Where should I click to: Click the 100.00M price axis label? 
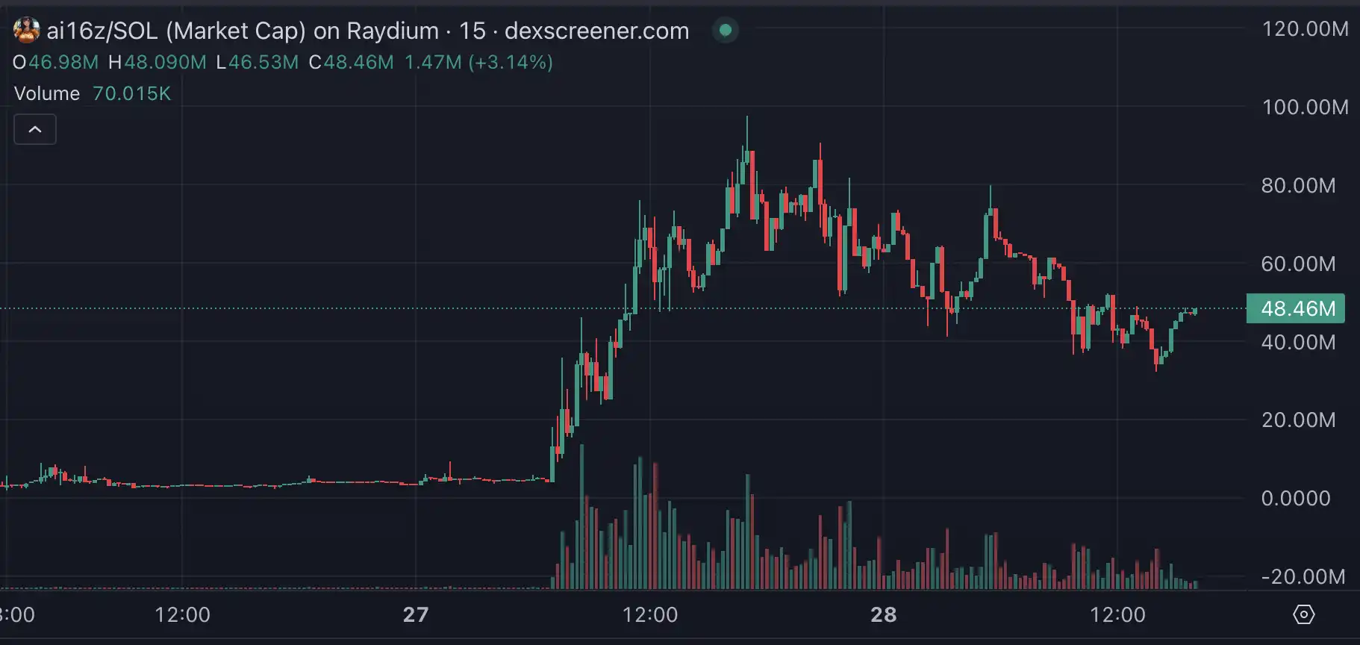(x=1305, y=107)
